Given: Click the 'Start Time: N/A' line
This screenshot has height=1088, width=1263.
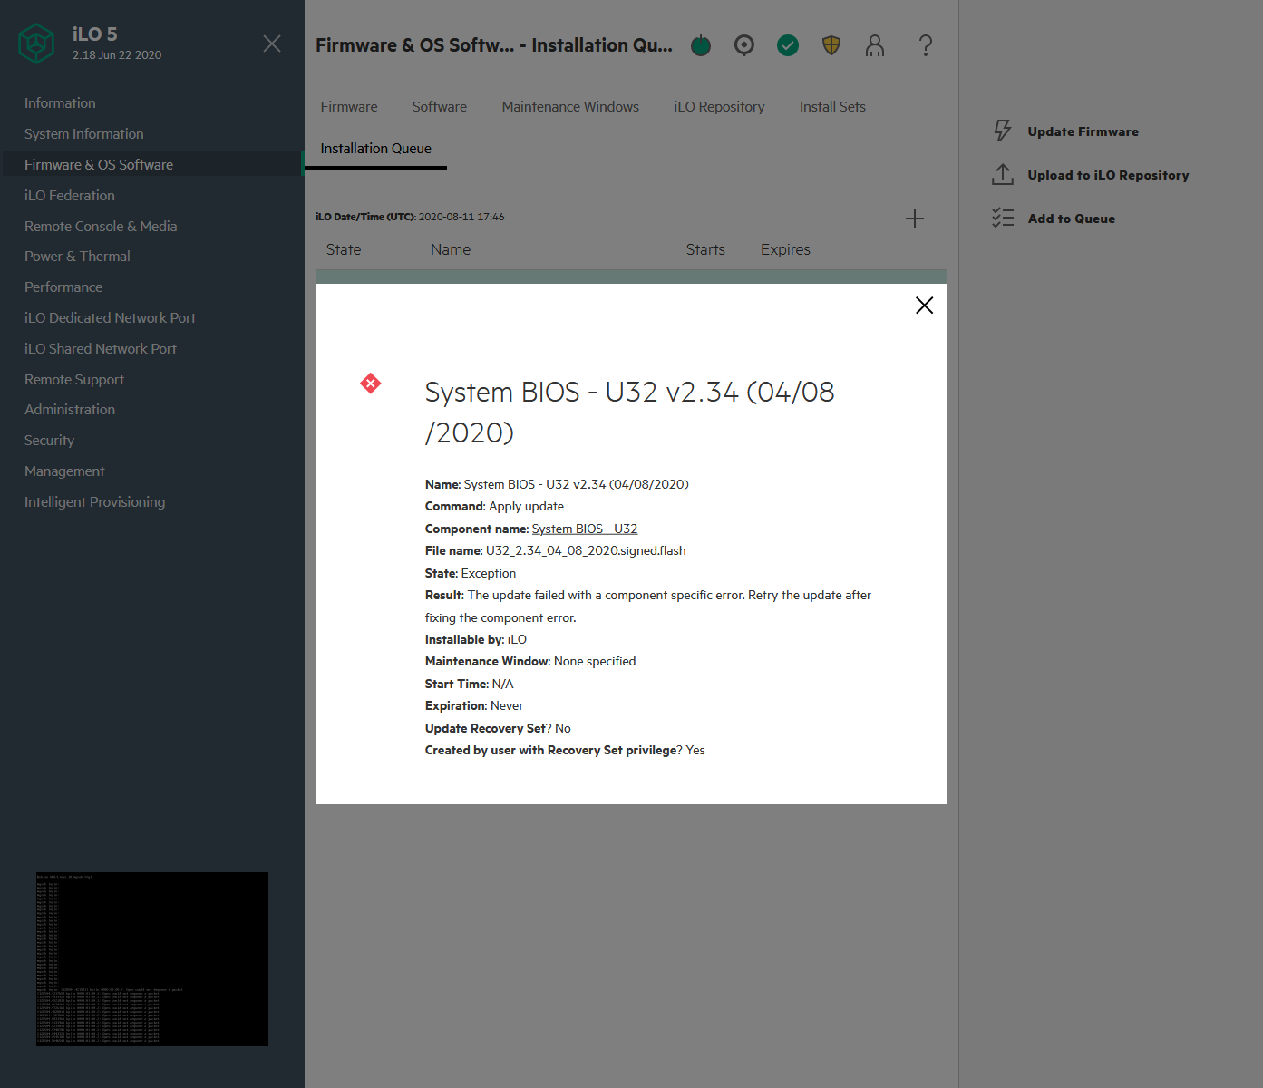Looking at the screenshot, I should [x=470, y=685].
